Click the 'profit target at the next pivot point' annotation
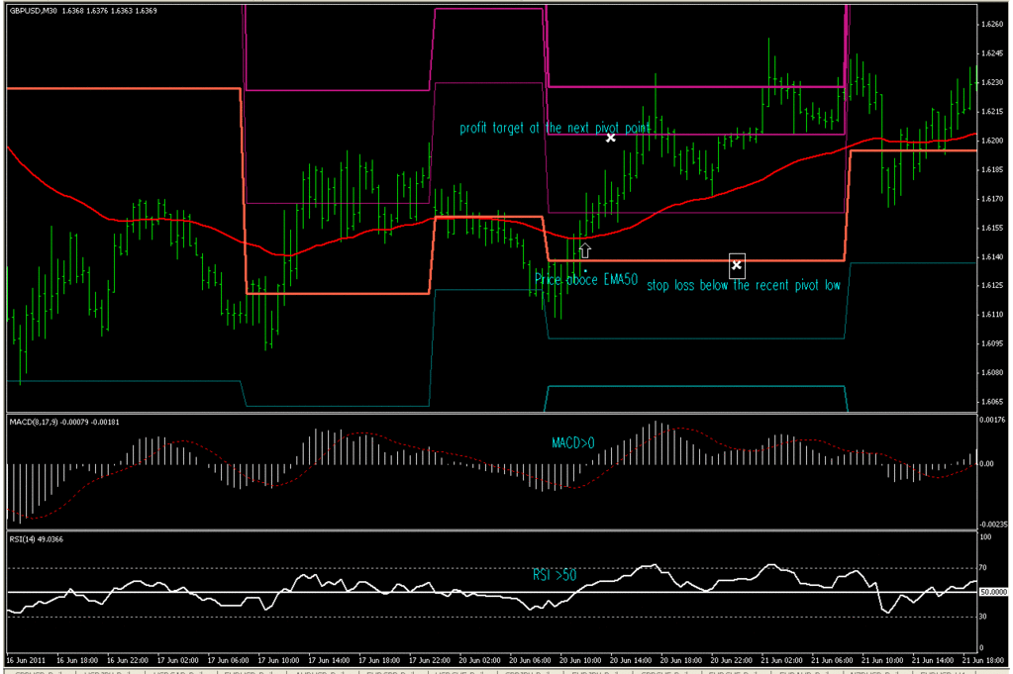Viewport: 1013px width, 674px height. coord(555,128)
